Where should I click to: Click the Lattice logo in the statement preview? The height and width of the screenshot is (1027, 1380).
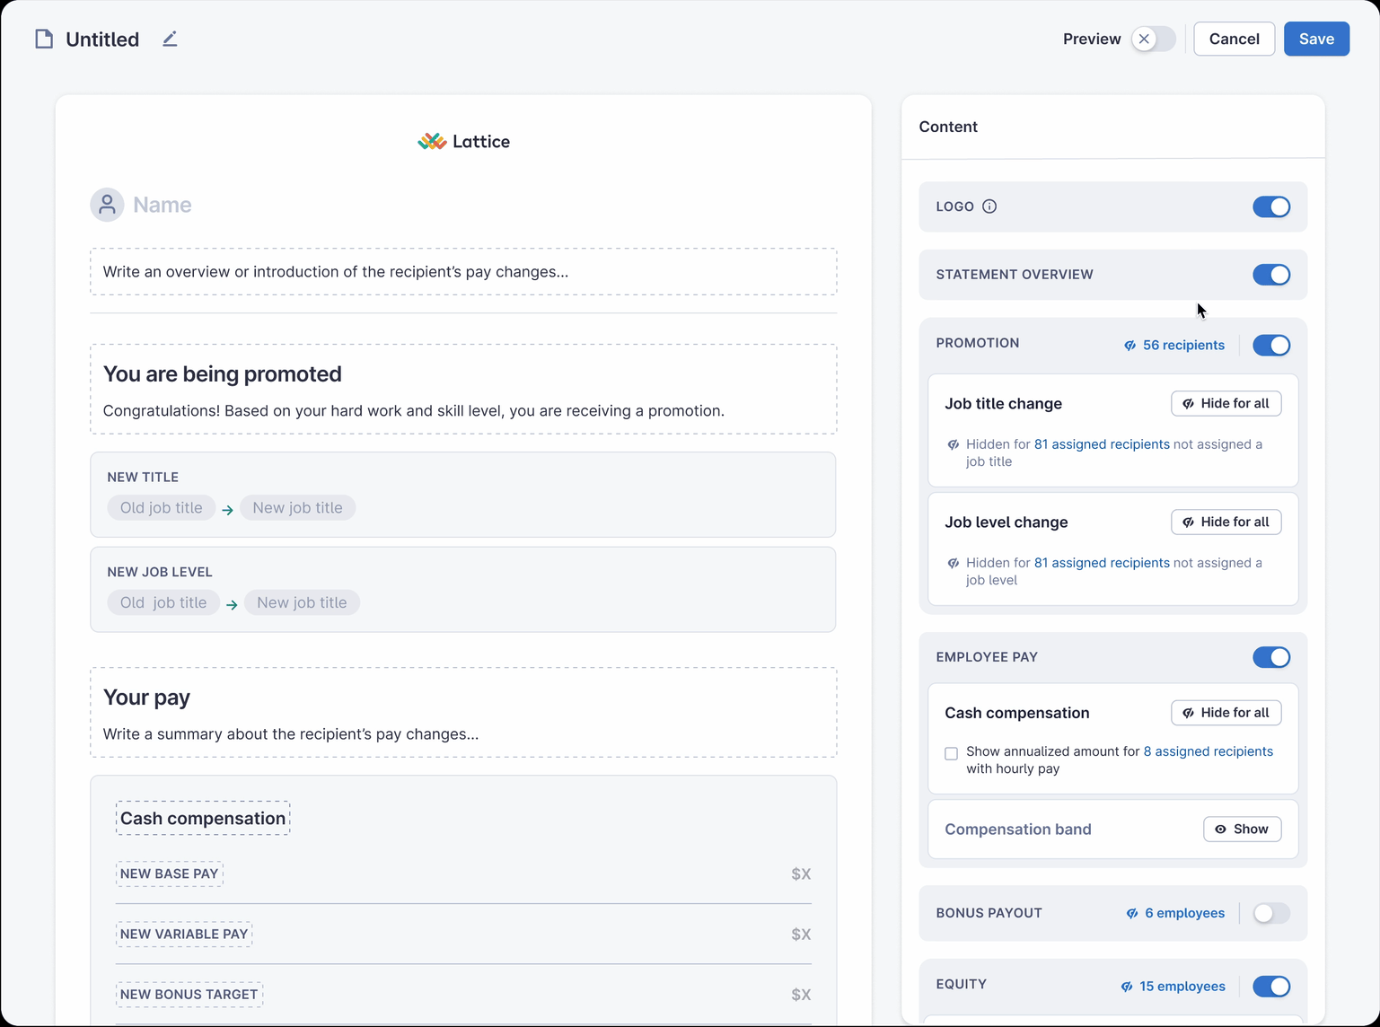(x=463, y=140)
